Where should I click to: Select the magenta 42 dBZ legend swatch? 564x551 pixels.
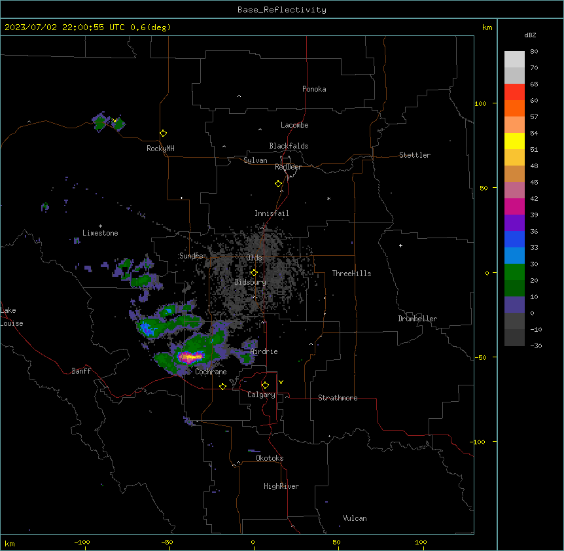point(514,206)
